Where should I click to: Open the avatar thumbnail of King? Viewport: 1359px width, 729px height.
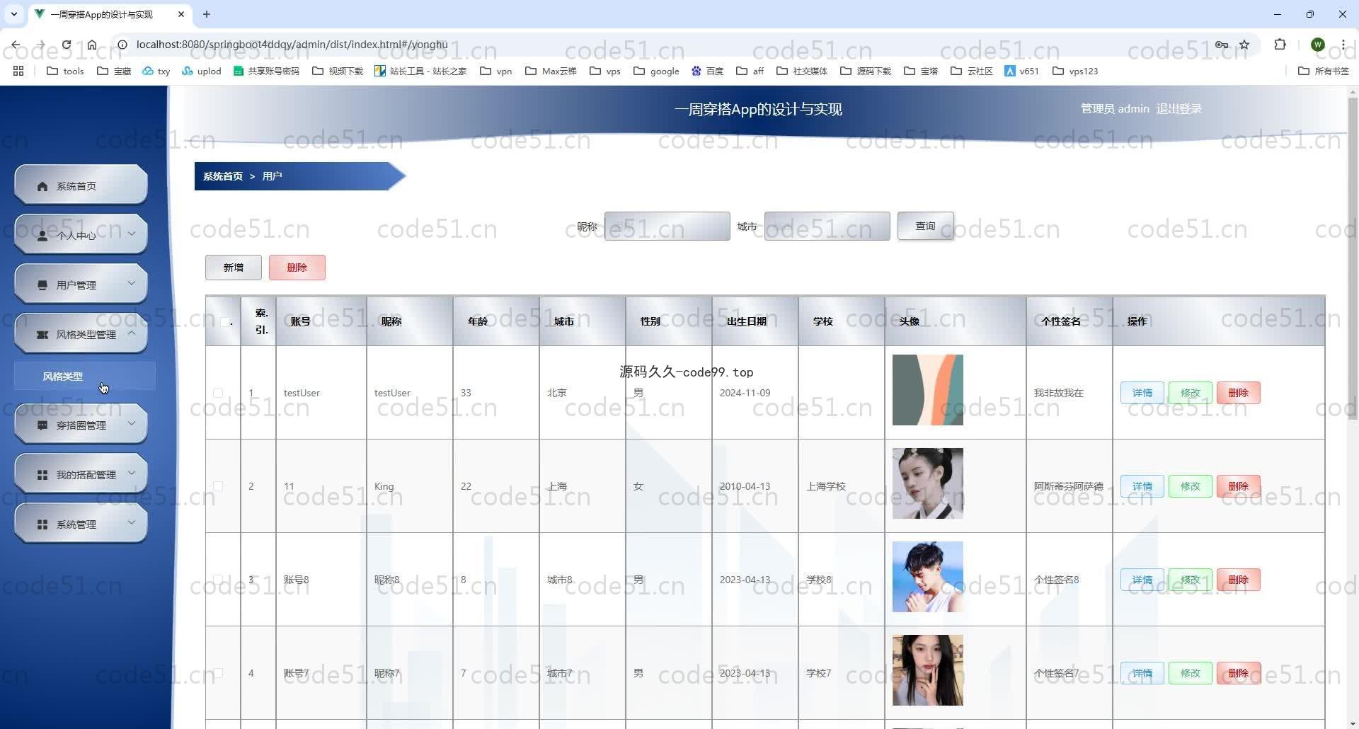click(927, 483)
